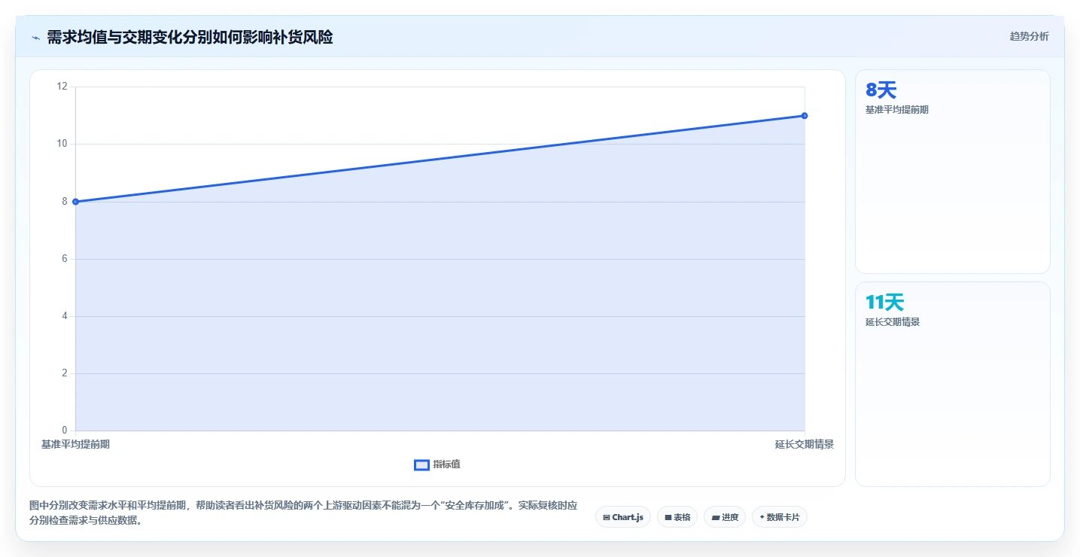Click the x-axis label 基准平均提前期
The image size is (1080, 557).
[75, 444]
